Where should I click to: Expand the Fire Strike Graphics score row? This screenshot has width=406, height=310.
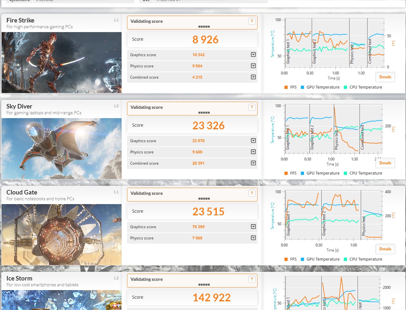pos(253,55)
